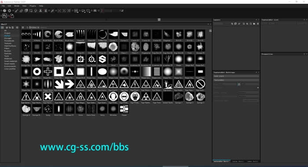Image resolution: width=308 pixels, height=167 pixels.
Task: Pick the exclamation warning sign alpha
Action: [26, 97]
